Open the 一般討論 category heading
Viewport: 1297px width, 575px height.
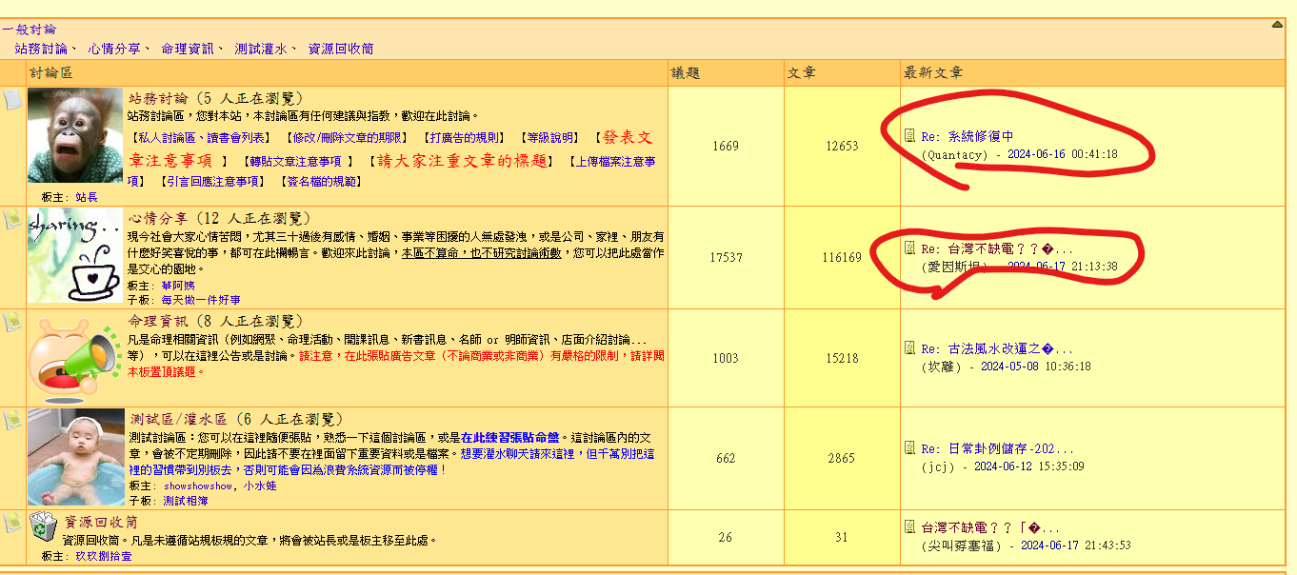[29, 30]
